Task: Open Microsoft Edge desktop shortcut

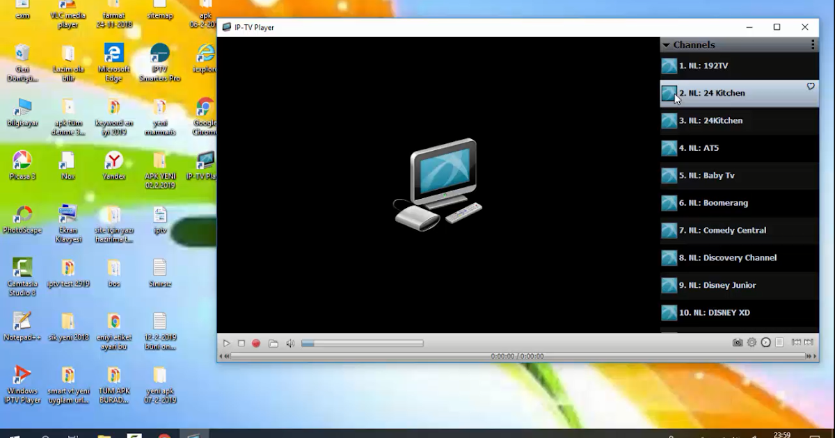Action: (114, 63)
